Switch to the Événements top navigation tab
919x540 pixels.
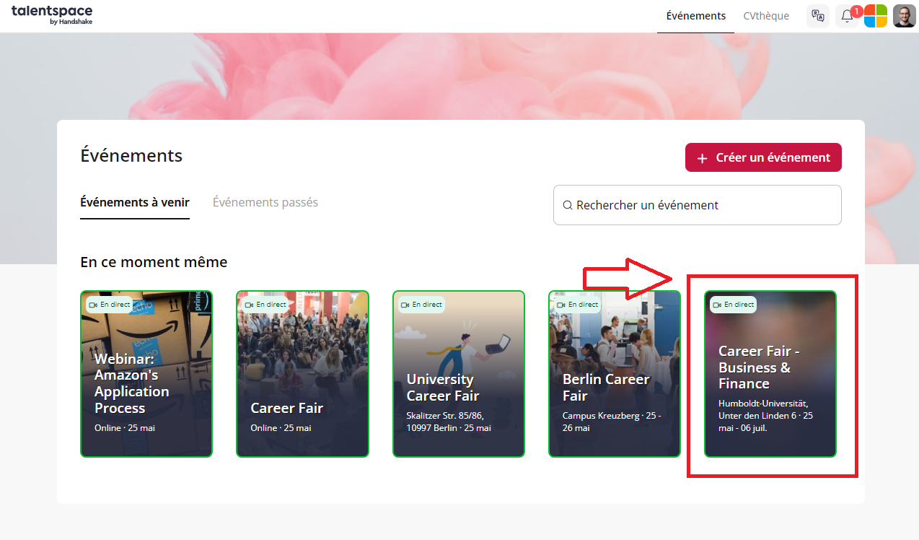(696, 16)
